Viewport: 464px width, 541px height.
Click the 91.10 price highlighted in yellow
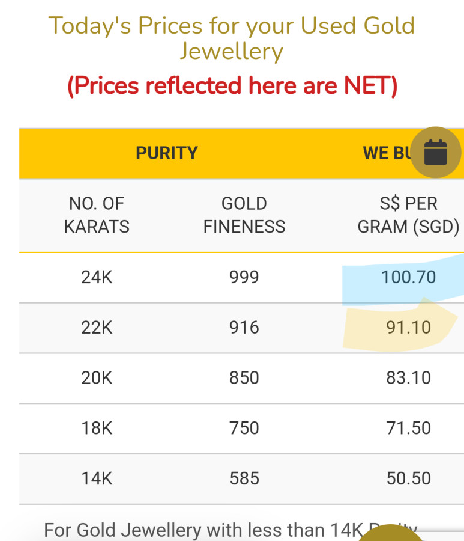pyautogui.click(x=408, y=328)
